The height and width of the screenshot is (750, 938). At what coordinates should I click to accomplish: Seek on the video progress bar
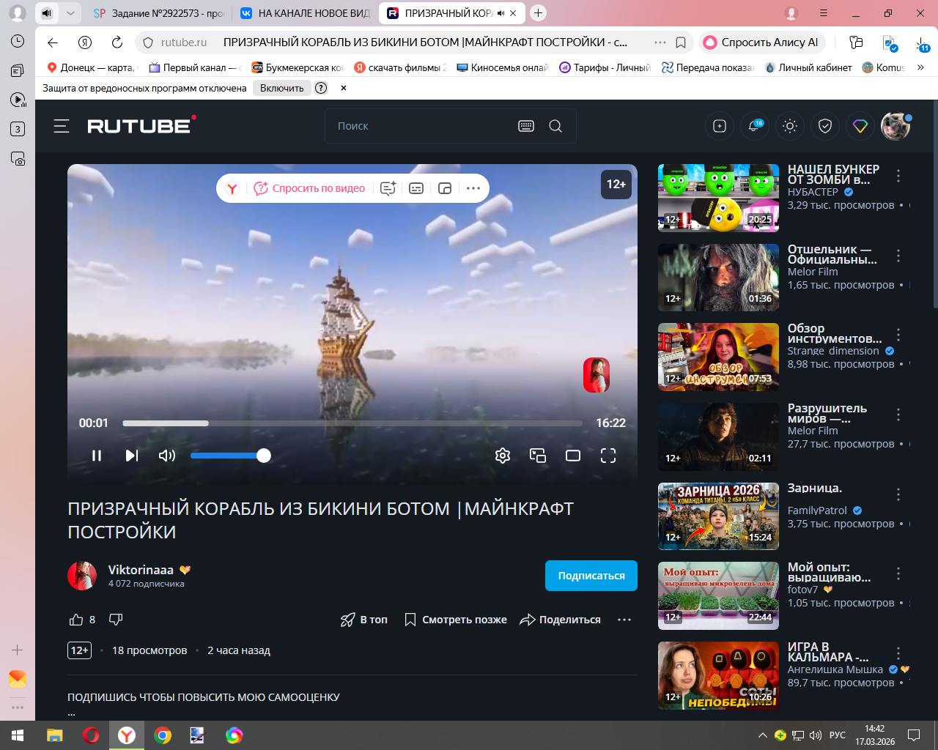pos(352,423)
